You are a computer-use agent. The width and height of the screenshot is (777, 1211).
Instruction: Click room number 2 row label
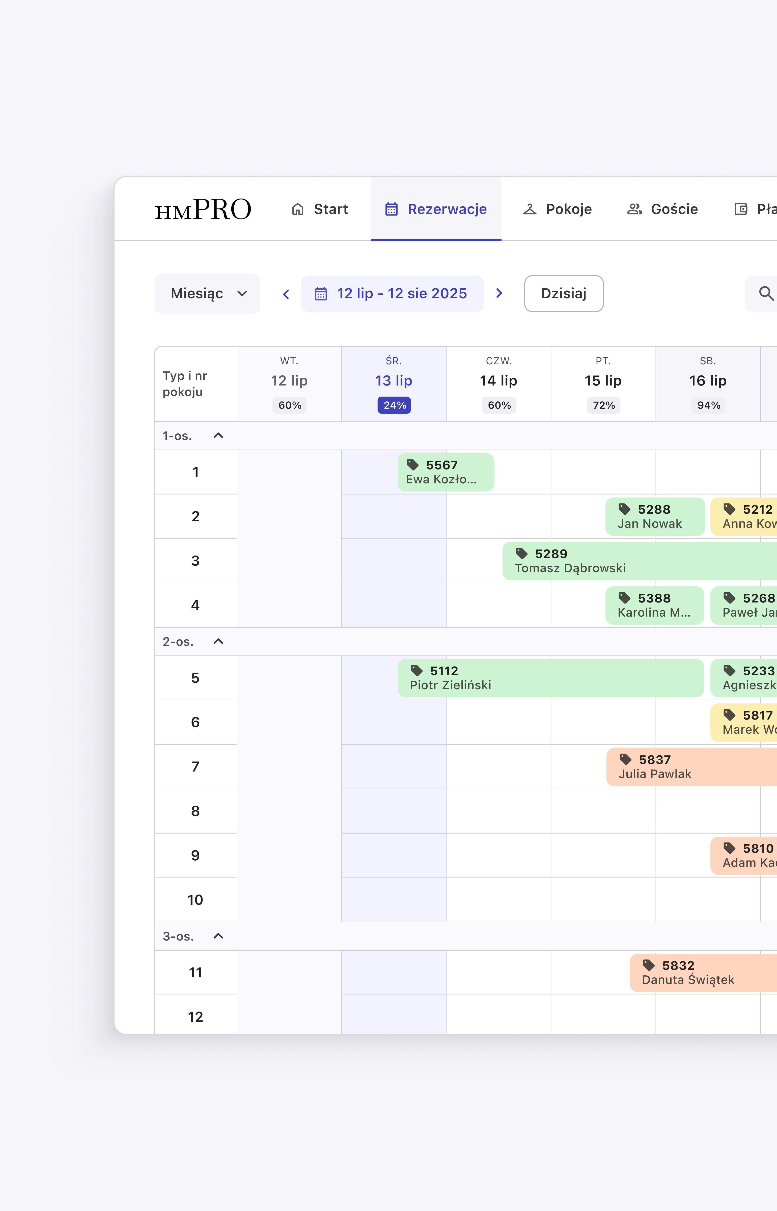196,517
